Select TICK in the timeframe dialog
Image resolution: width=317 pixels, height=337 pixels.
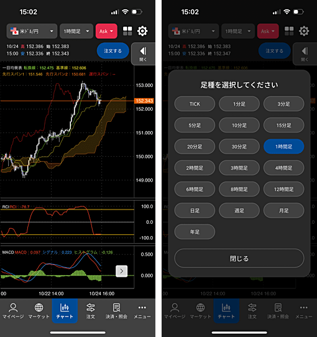195,104
